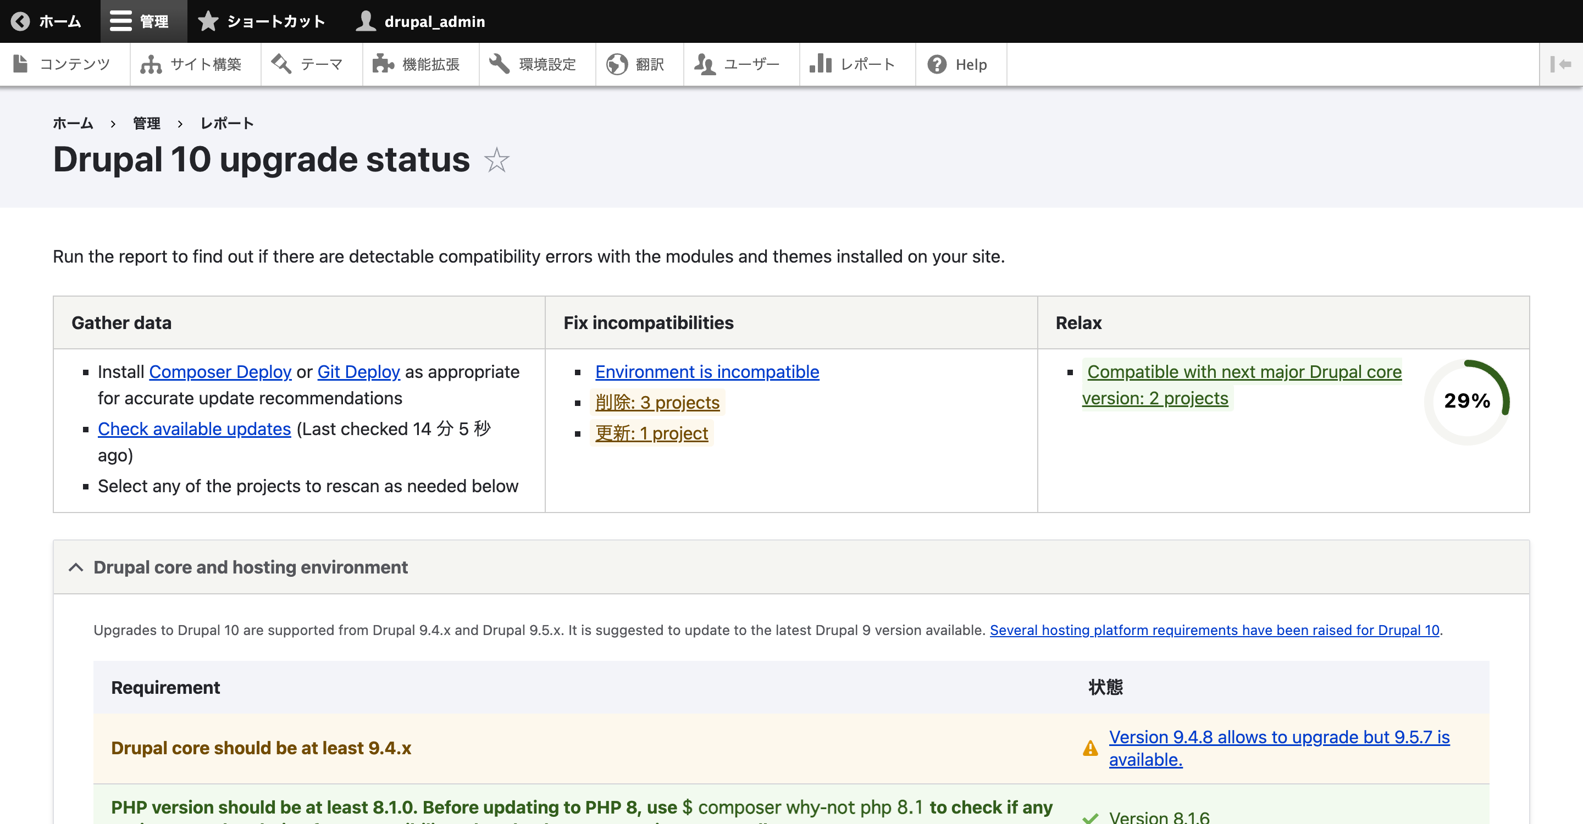The width and height of the screenshot is (1583, 824).
Task: Click the Gather data heading
Action: (x=121, y=322)
